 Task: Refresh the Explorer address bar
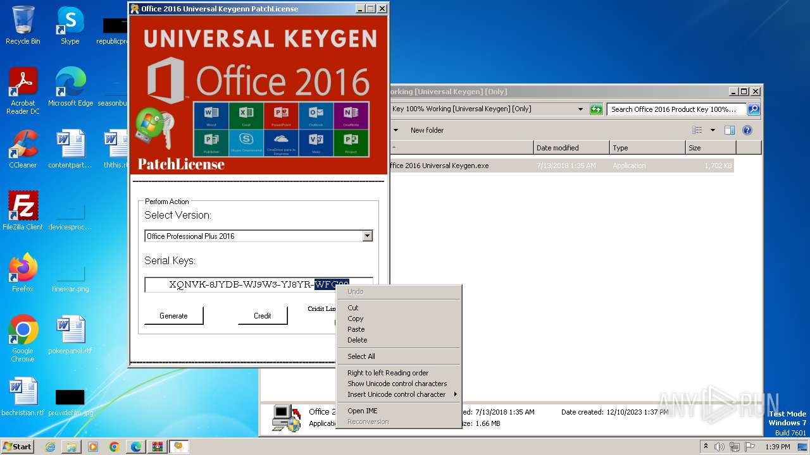(596, 109)
